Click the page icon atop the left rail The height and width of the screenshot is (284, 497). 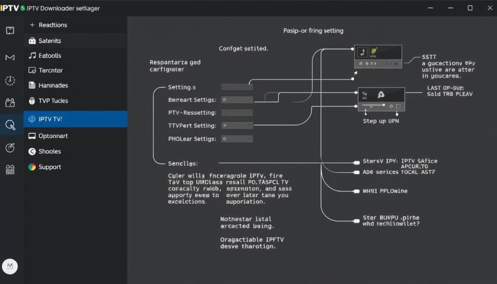click(10, 31)
